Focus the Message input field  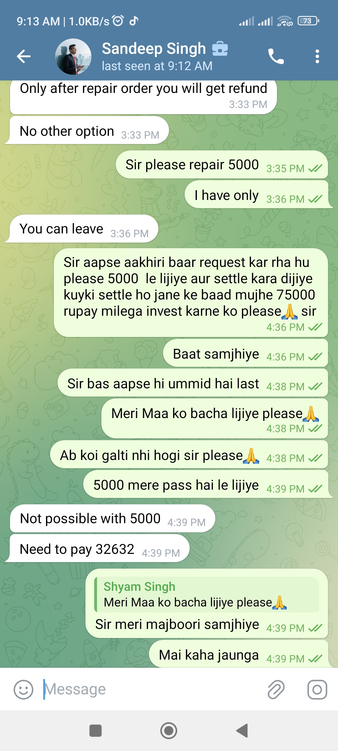point(150,689)
